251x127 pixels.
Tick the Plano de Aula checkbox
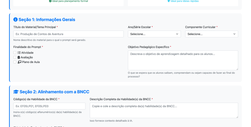[15, 62]
